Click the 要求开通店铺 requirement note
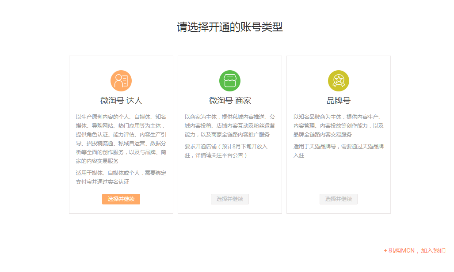This screenshot has width=454, height=272. point(226,151)
